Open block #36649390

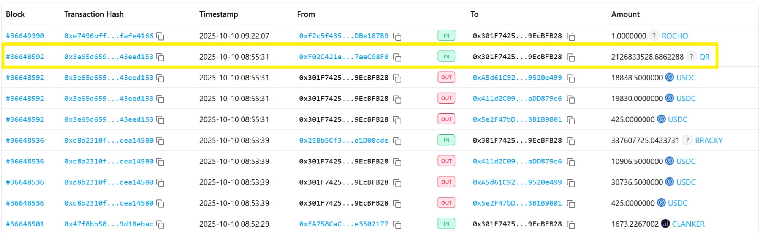pyautogui.click(x=25, y=36)
